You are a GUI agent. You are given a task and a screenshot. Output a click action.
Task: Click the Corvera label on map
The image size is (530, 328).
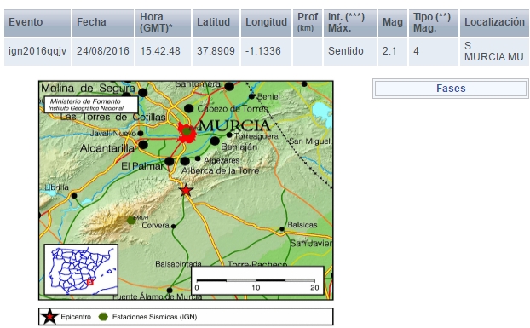pos(155,225)
